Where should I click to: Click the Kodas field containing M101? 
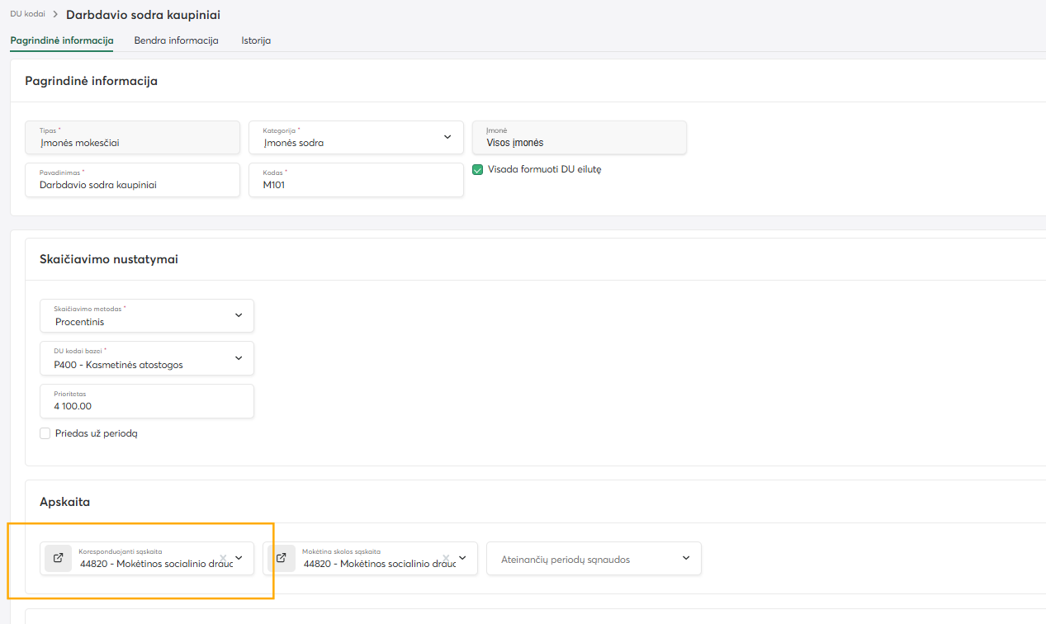click(356, 180)
